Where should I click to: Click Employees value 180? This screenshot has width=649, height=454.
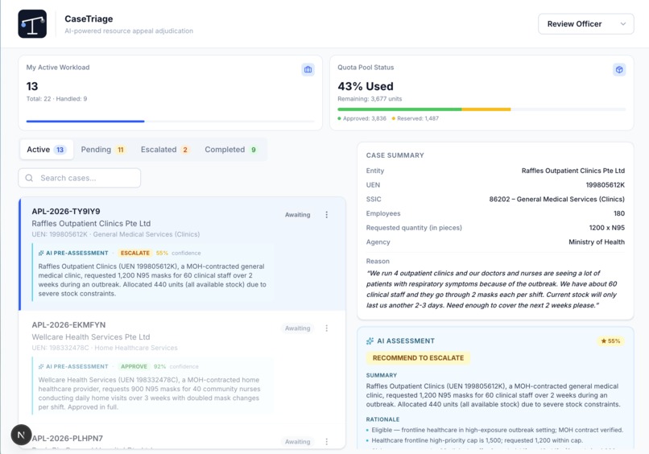tap(619, 213)
